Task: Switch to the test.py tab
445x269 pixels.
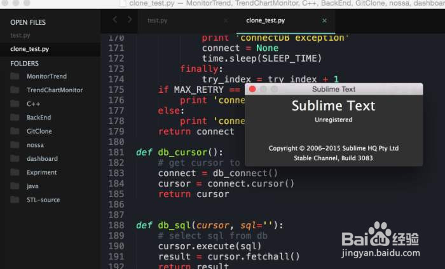Action: point(188,21)
